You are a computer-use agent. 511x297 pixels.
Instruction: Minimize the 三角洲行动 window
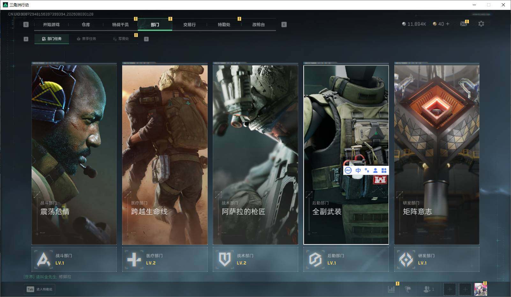(474, 5)
